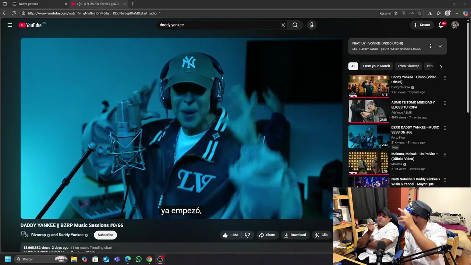The width and height of the screenshot is (471, 265).
Task: Translate the page with the translate icon
Action: [x=411, y=13]
